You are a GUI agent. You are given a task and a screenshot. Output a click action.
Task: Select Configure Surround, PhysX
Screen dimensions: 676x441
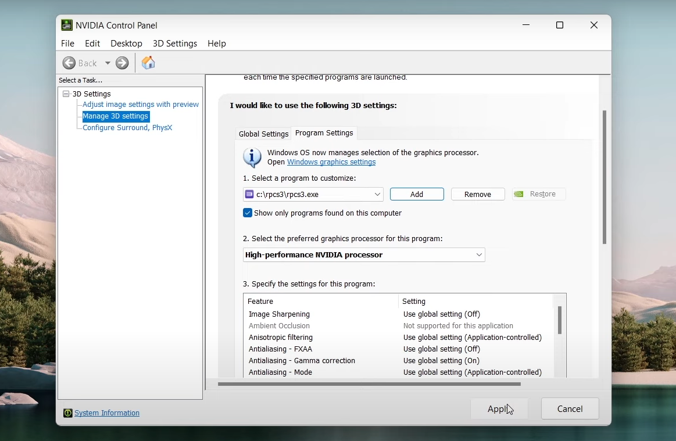[x=127, y=128]
